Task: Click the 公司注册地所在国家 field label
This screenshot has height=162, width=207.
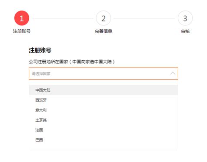Action: pos(48,62)
